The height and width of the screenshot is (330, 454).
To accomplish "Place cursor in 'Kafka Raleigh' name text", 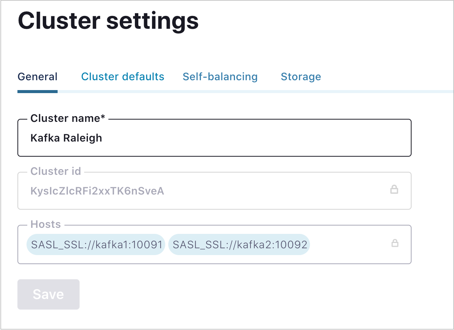I will click(x=66, y=138).
